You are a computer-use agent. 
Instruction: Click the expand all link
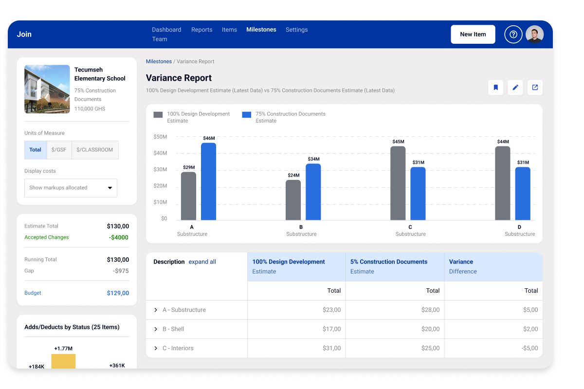point(202,262)
